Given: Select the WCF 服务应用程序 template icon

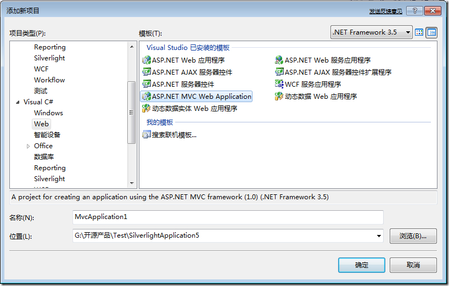Looking at the screenshot, I should click(x=279, y=84).
